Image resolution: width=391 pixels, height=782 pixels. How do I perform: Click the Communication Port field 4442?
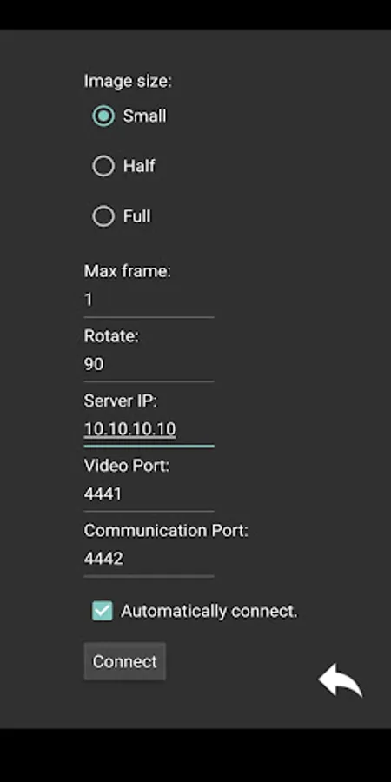pos(149,559)
